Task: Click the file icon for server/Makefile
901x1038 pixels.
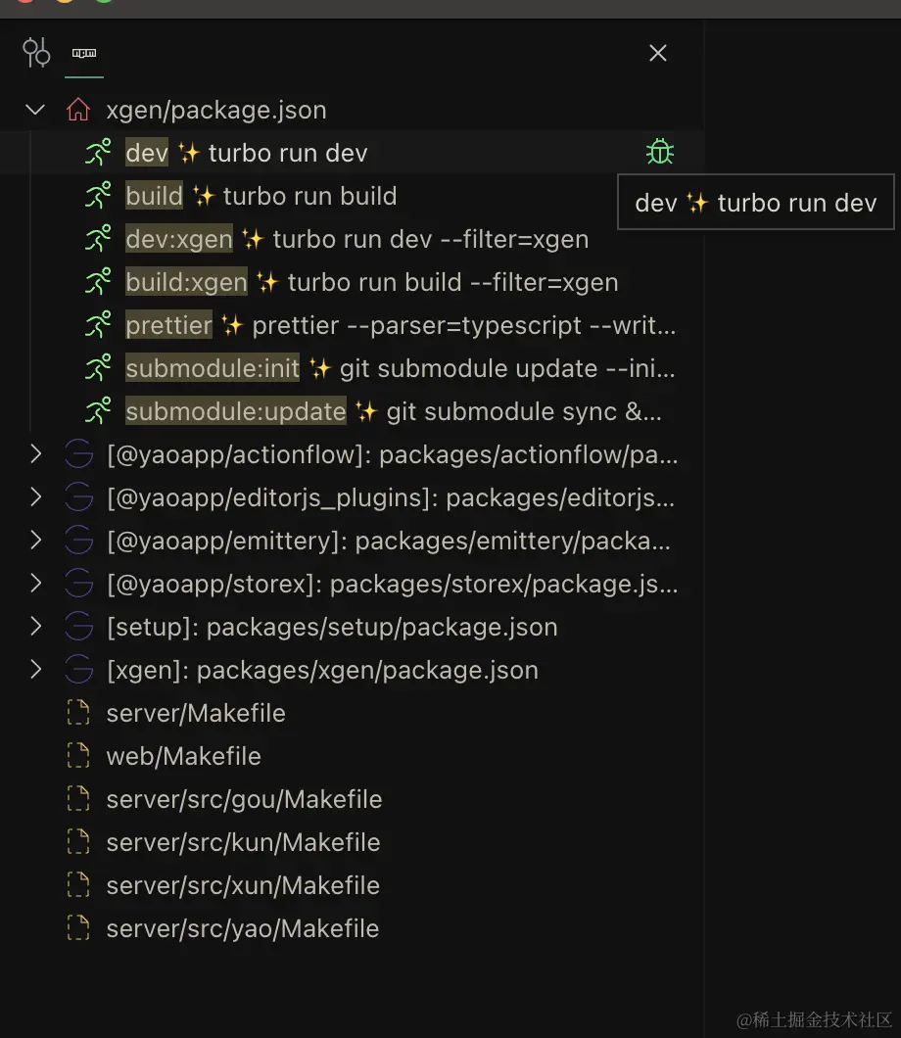Action: (78, 713)
